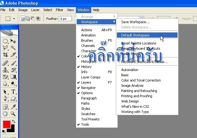This screenshot has height=138, width=197.
Task: Click the feather image at toolbox top
Action: (9, 33)
